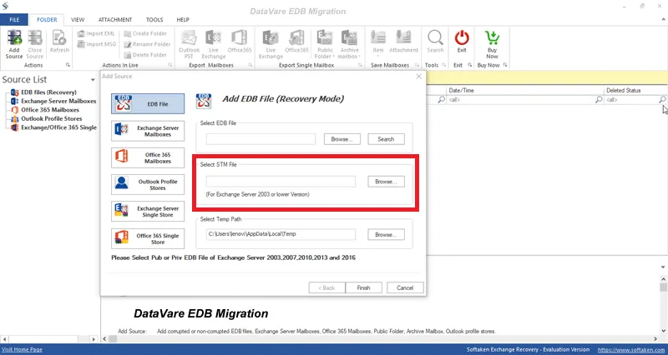
Task: Select Exchange Server Mailboxes tree item
Action: [x=58, y=101]
